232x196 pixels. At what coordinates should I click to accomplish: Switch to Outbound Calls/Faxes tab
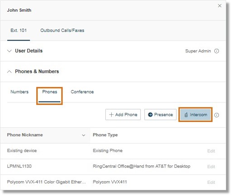[x=62, y=30]
